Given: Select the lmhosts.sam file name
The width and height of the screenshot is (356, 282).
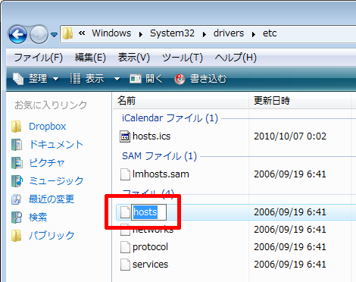Looking at the screenshot, I should tap(161, 174).
